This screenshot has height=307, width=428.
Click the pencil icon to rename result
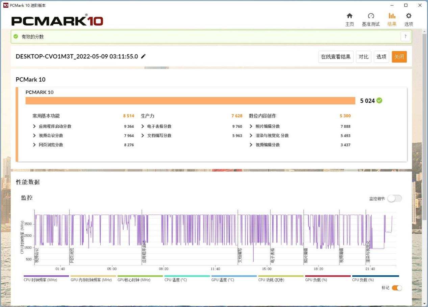(143, 56)
